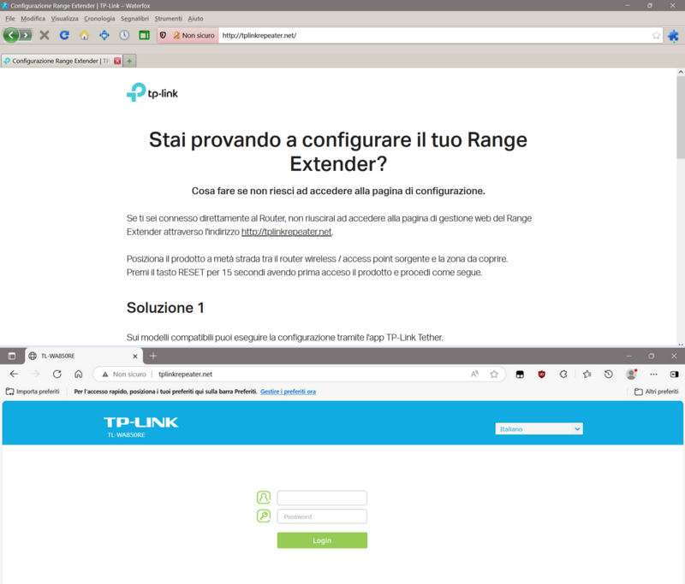Click Edge address bar tplinkrepeater.net
The width and height of the screenshot is (685, 584).
click(x=185, y=375)
